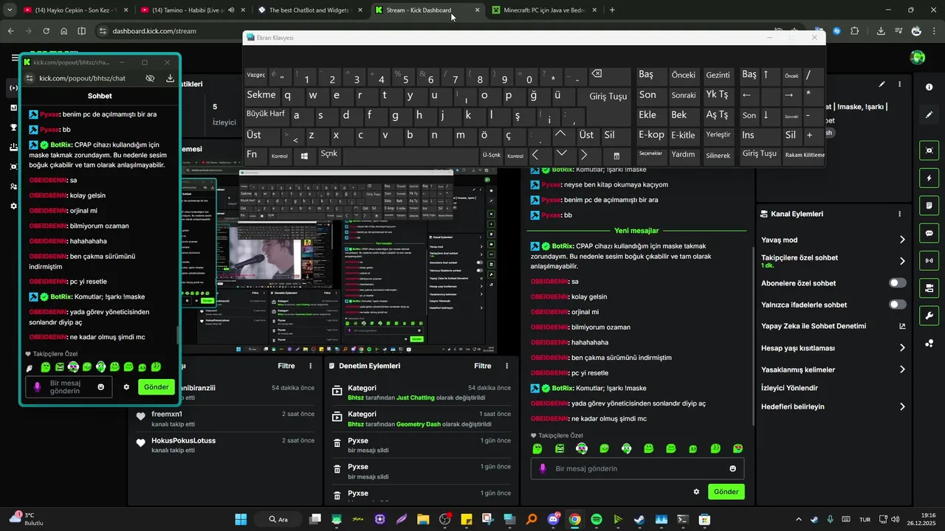Click stream preview thumbnail
Image resolution: width=945 pixels, height=531 pixels.
(x=339, y=260)
